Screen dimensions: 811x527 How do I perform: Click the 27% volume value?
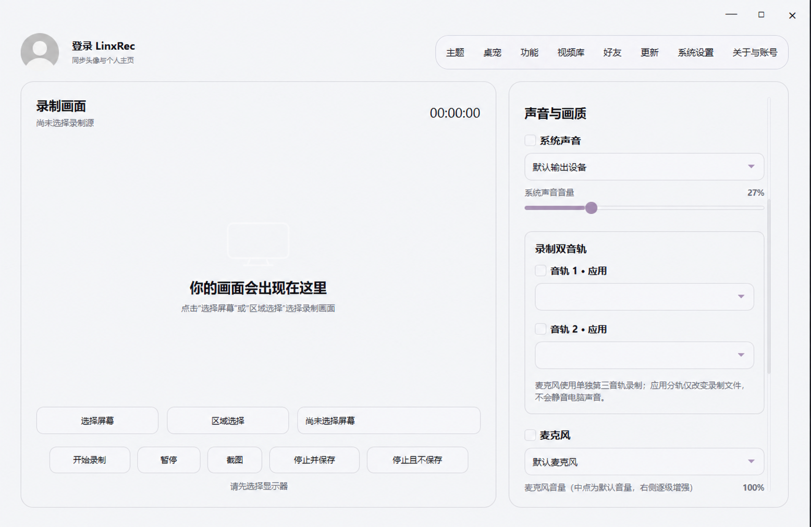tap(756, 193)
